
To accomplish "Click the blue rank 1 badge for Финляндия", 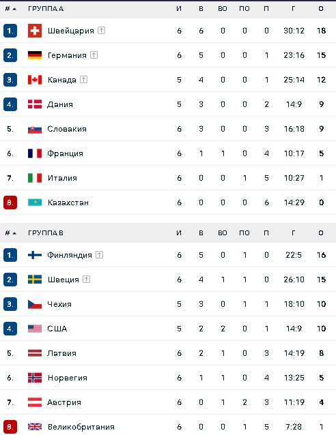I will (x=10, y=255).
